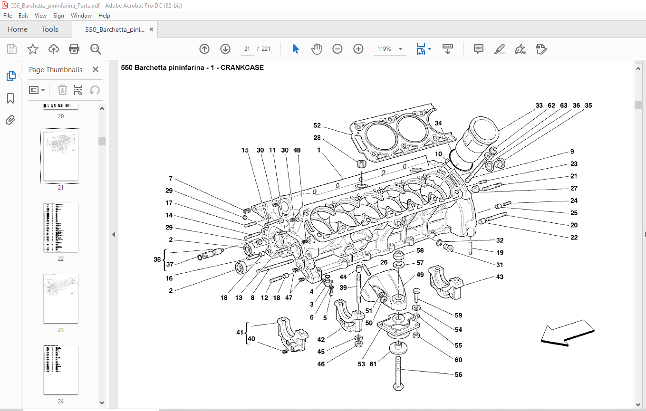The image size is (646, 411).
Task: Activate the Hand pan tool
Action: coord(317,49)
